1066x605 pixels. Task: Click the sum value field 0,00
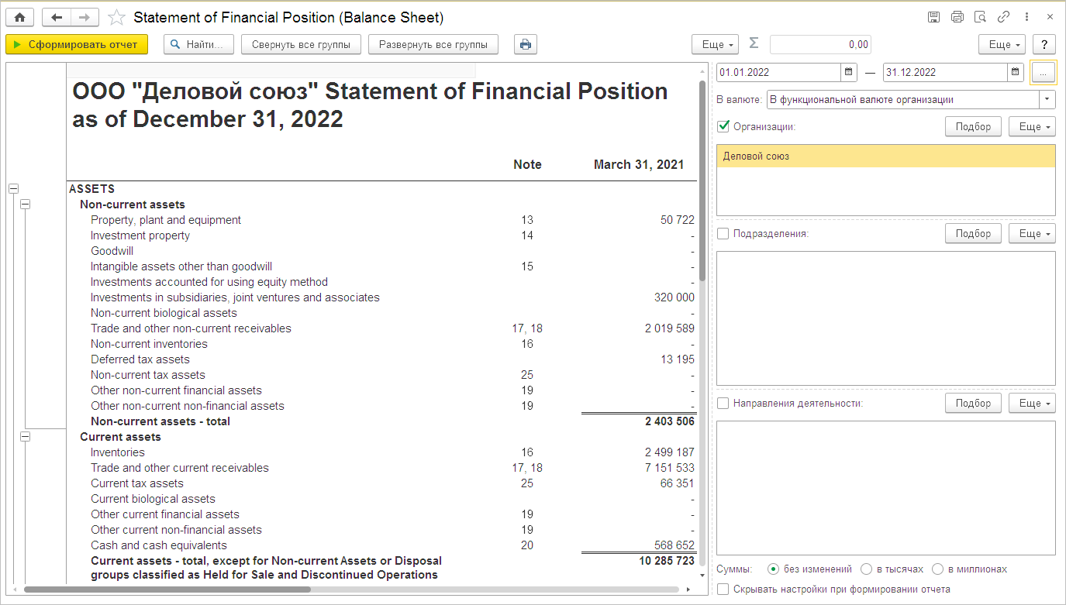tap(820, 44)
